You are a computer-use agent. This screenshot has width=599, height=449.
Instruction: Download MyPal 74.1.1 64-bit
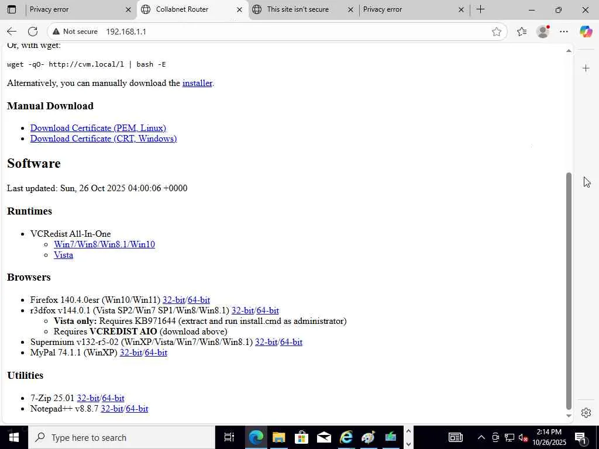point(156,353)
